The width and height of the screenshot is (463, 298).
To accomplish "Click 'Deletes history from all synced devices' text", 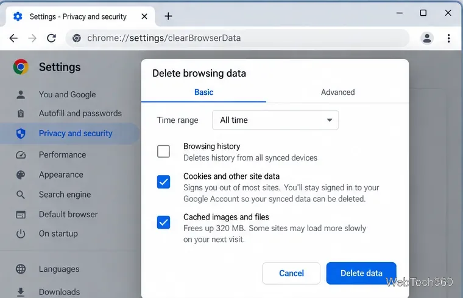I will click(250, 158).
